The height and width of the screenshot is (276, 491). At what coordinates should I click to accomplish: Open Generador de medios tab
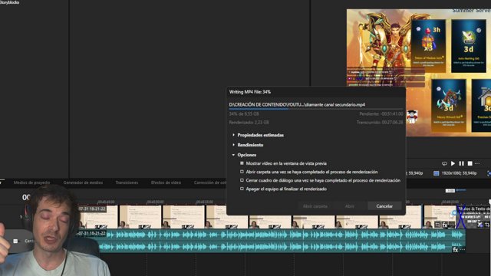point(83,182)
